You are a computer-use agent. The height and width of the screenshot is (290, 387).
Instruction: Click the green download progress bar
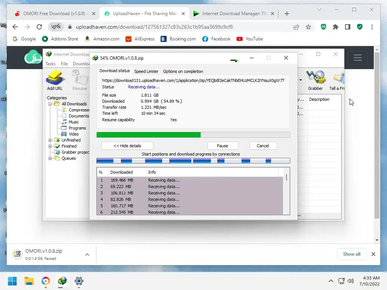[149, 135]
